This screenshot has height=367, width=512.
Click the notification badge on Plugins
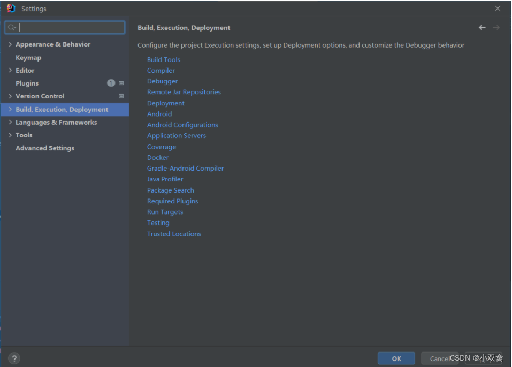click(x=111, y=83)
